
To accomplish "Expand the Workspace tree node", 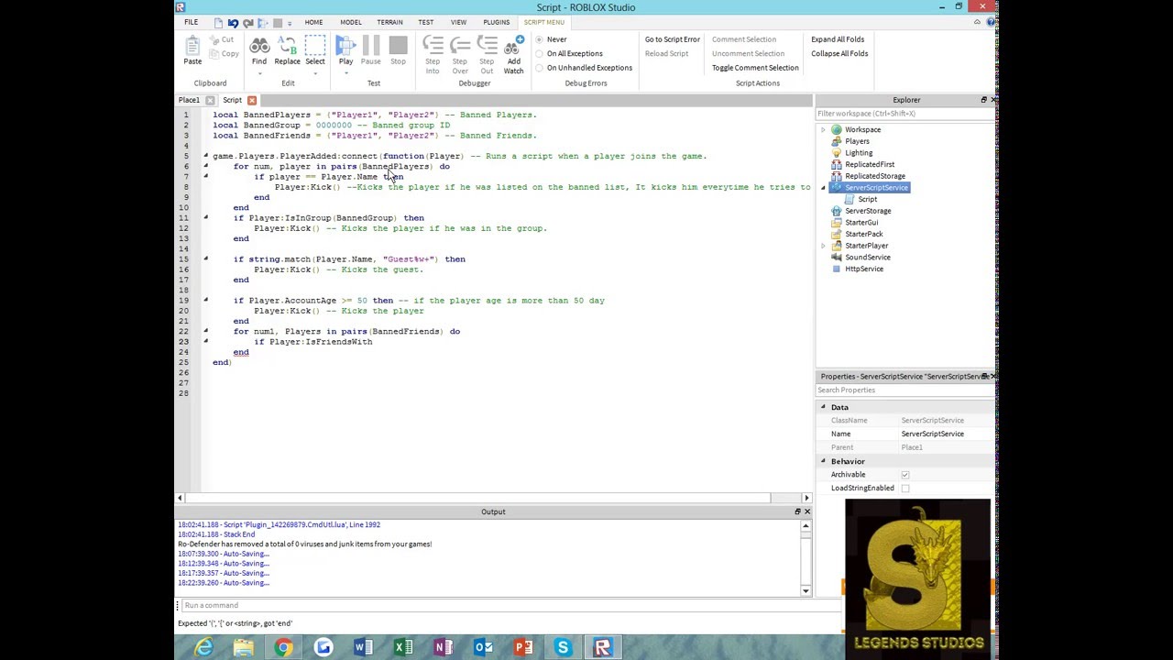I will pyautogui.click(x=823, y=130).
